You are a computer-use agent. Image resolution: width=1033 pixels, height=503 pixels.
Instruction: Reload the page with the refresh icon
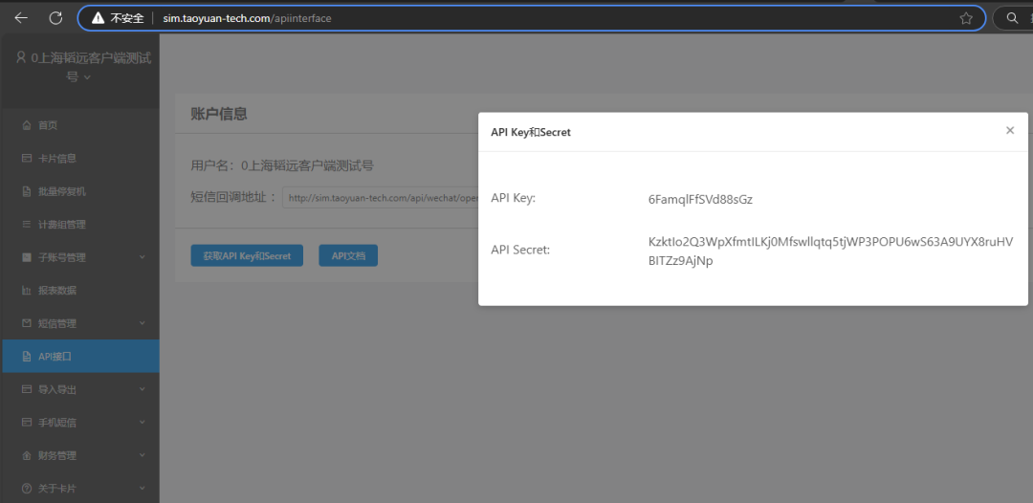tap(55, 18)
